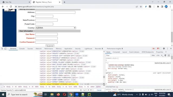Viewport: 173px width, 97px height.
Task: Switch to the Console tab
Action: 22,48
